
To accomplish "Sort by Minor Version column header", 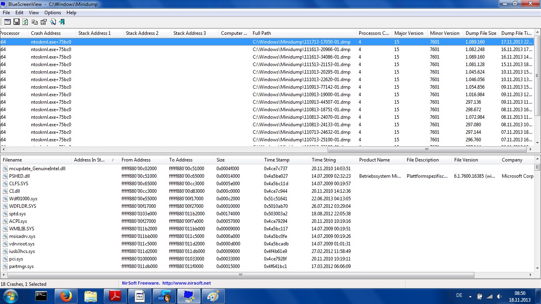I will tap(445, 33).
